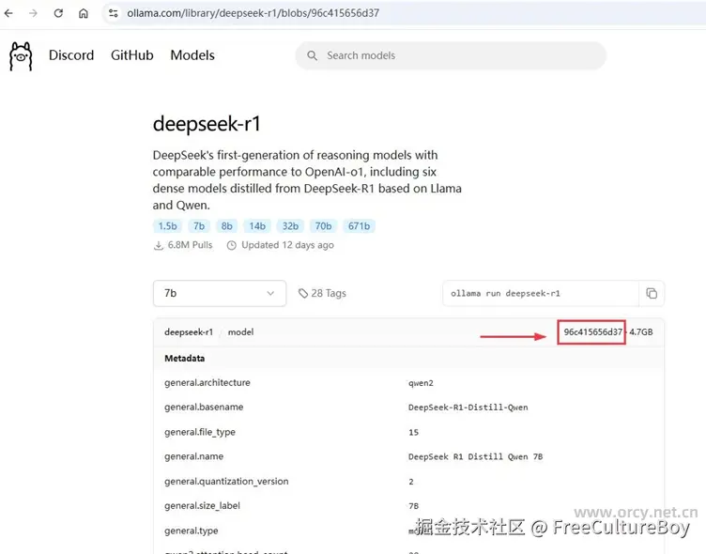Screen dimensions: 706x554
Task: Click deepseek-r1 breadcrumb in file header
Action: (x=189, y=332)
